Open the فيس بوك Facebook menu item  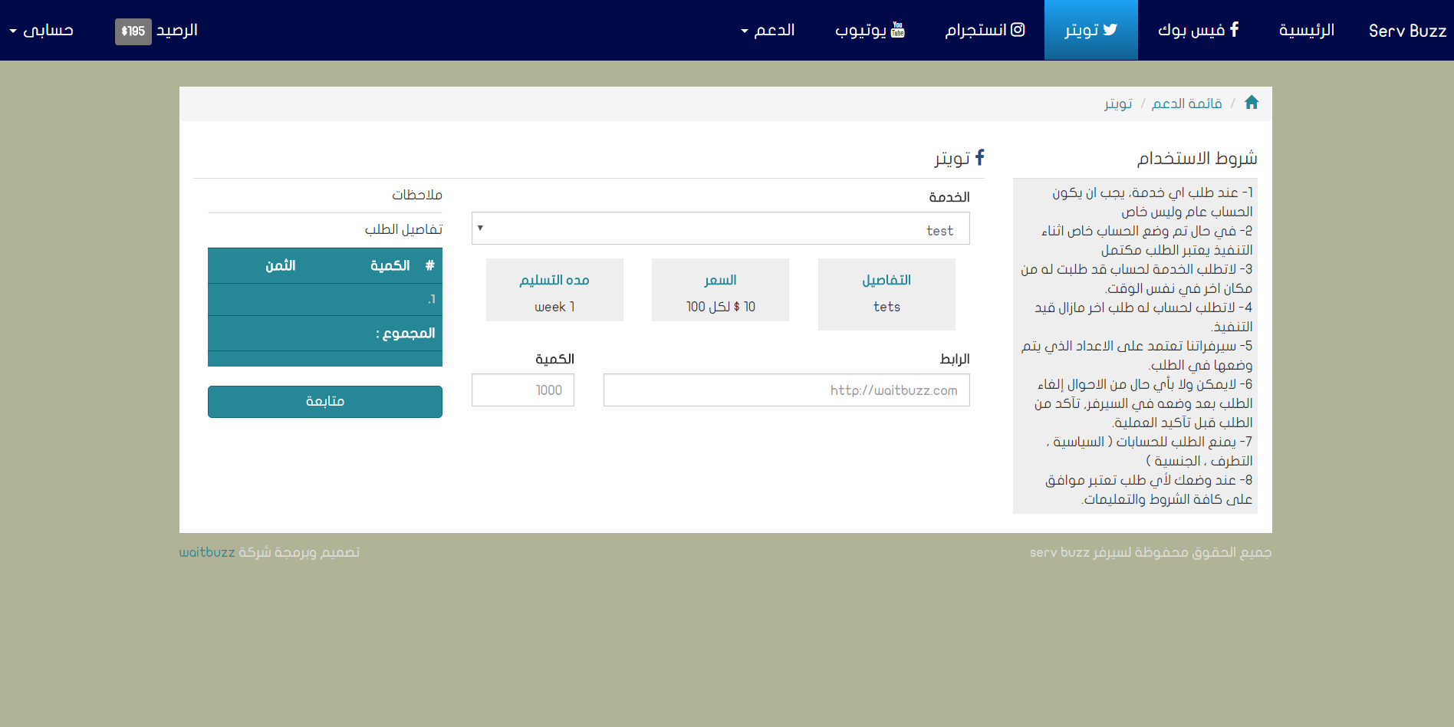click(1198, 30)
